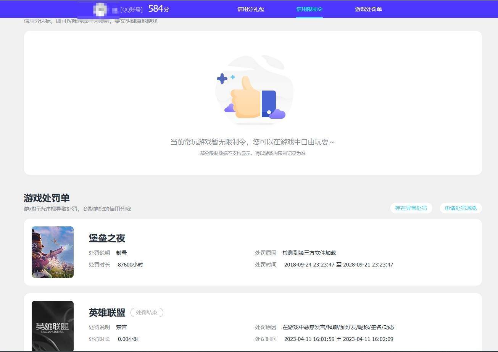Screen dimensions: 498x352
Task: Click the 封号 penalty description
Action: point(121,253)
